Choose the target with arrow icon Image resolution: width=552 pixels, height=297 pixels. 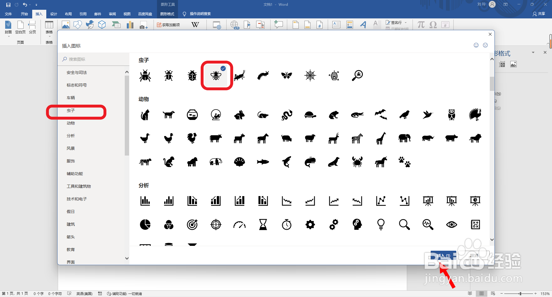pos(192,225)
